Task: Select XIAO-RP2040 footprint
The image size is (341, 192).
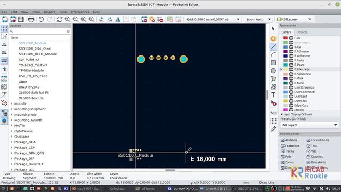Action: pos(29,87)
